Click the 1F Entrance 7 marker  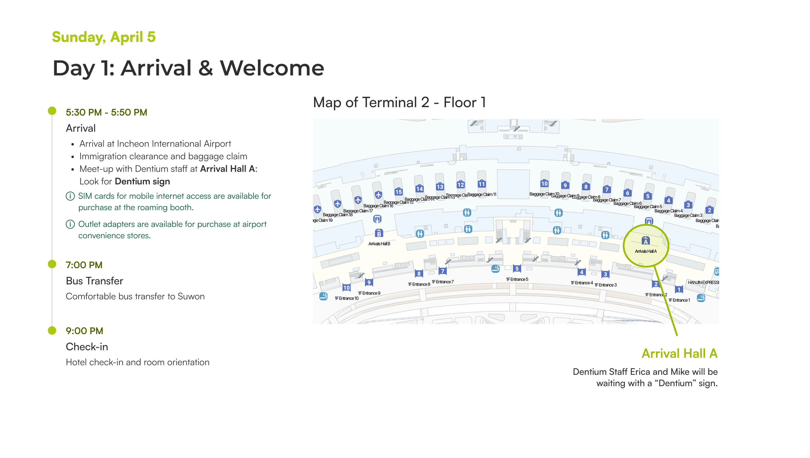(442, 271)
